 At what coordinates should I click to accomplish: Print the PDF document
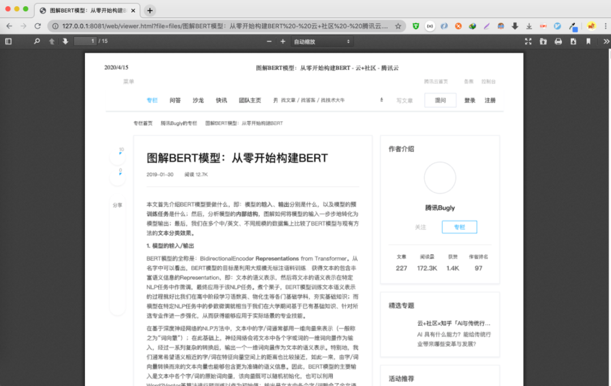(558, 41)
